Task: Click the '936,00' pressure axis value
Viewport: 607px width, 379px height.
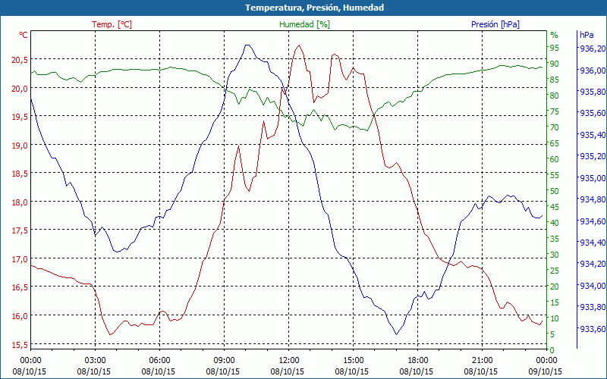Action: pyautogui.click(x=591, y=70)
